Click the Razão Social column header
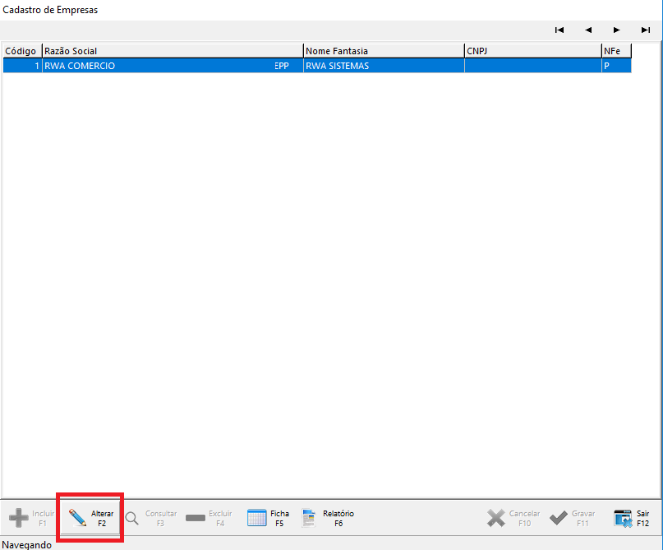663x550 pixels. (173, 51)
